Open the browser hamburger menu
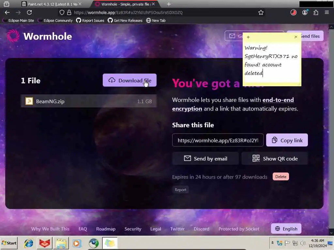Viewport: 334px width, 250px height. pos(327,13)
